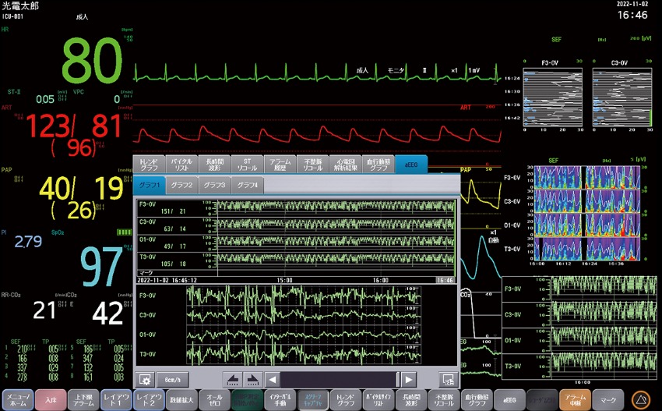Click the T3-0V value 105/18

(173, 264)
